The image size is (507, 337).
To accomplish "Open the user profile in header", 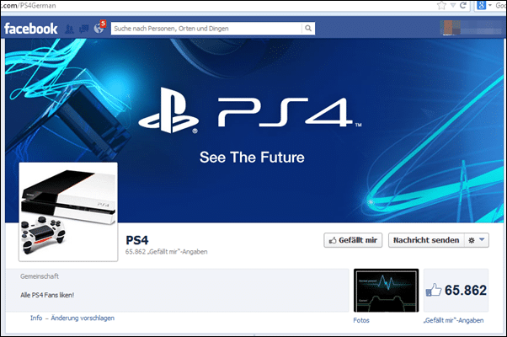I will click(x=471, y=28).
